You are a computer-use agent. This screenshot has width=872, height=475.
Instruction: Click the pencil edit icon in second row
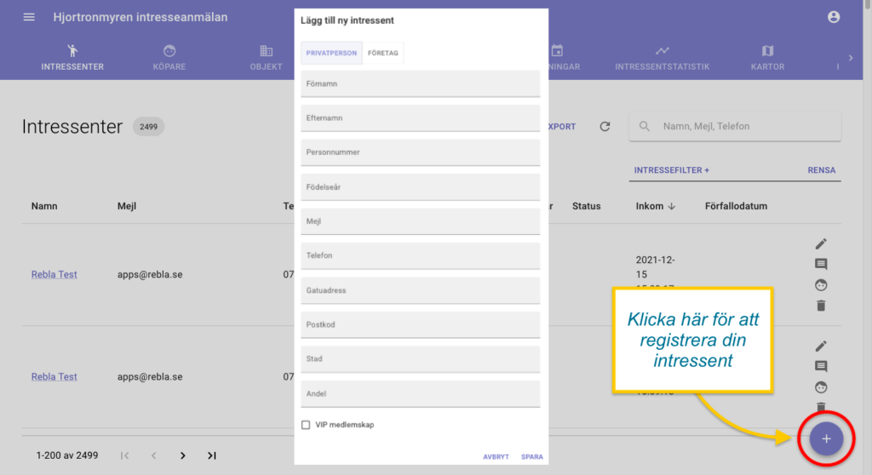click(821, 346)
